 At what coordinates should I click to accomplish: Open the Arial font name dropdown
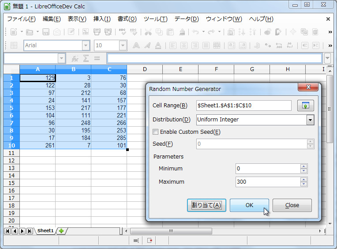tap(86, 45)
